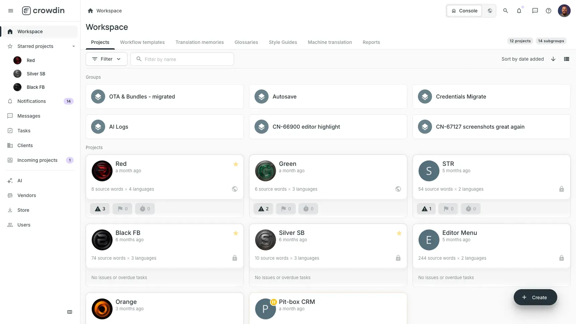Open the messages chat icon in header
This screenshot has width=576, height=324.
[535, 11]
